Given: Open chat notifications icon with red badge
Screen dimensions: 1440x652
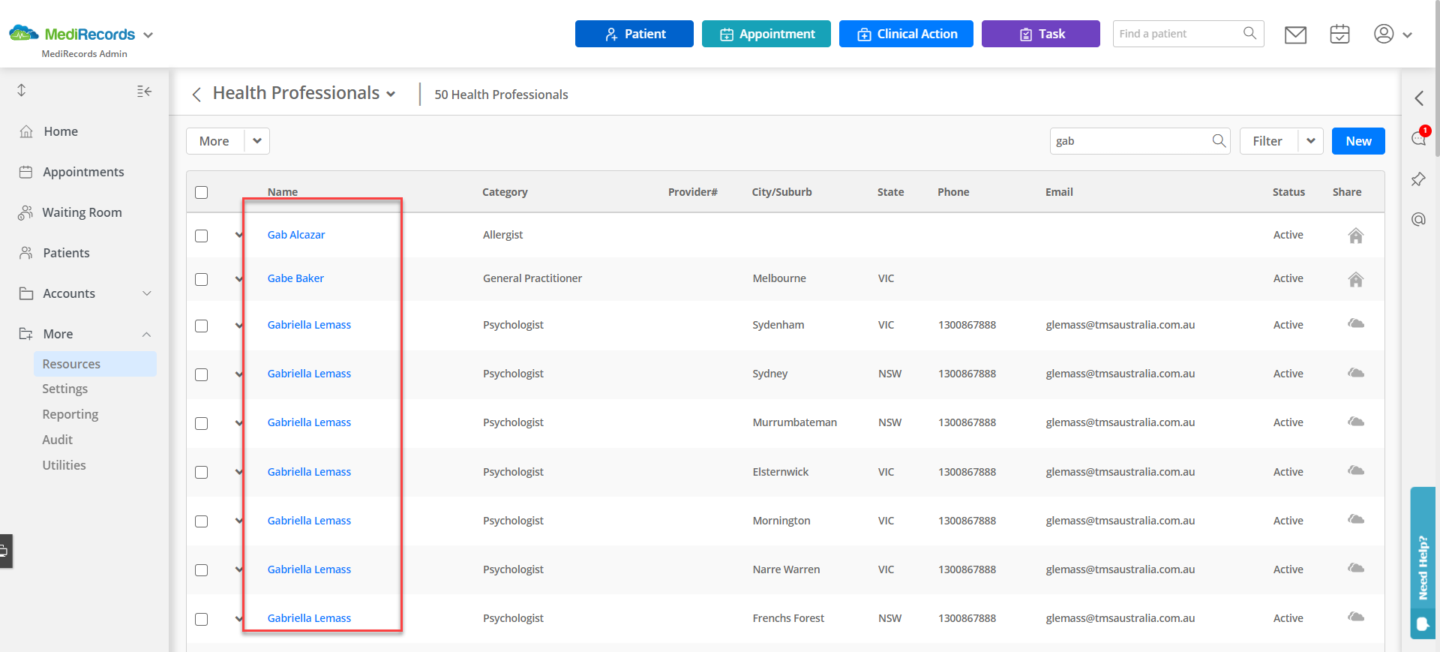Looking at the screenshot, I should point(1419,137).
